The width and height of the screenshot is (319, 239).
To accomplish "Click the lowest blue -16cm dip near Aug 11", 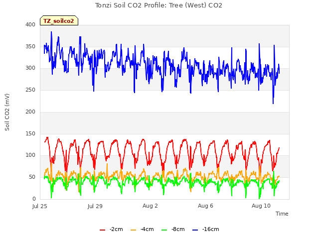I will pyautogui.click(x=273, y=104).
